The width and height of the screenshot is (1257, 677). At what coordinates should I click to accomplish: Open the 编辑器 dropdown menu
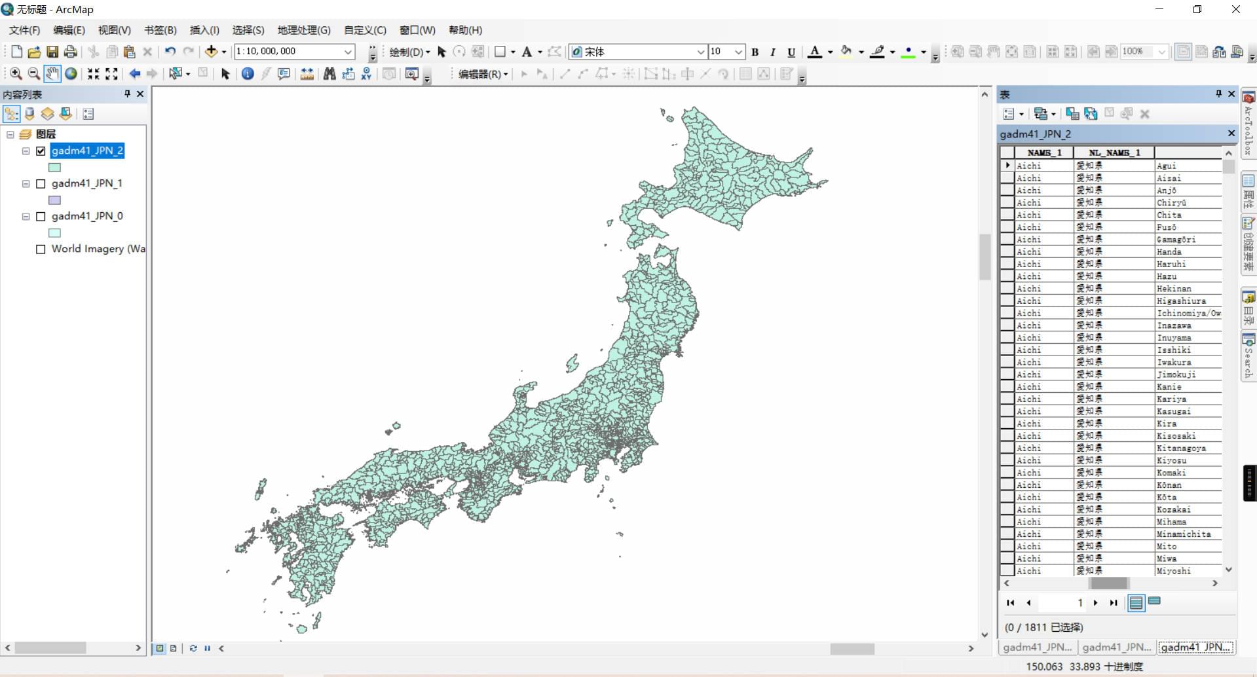[x=483, y=74]
